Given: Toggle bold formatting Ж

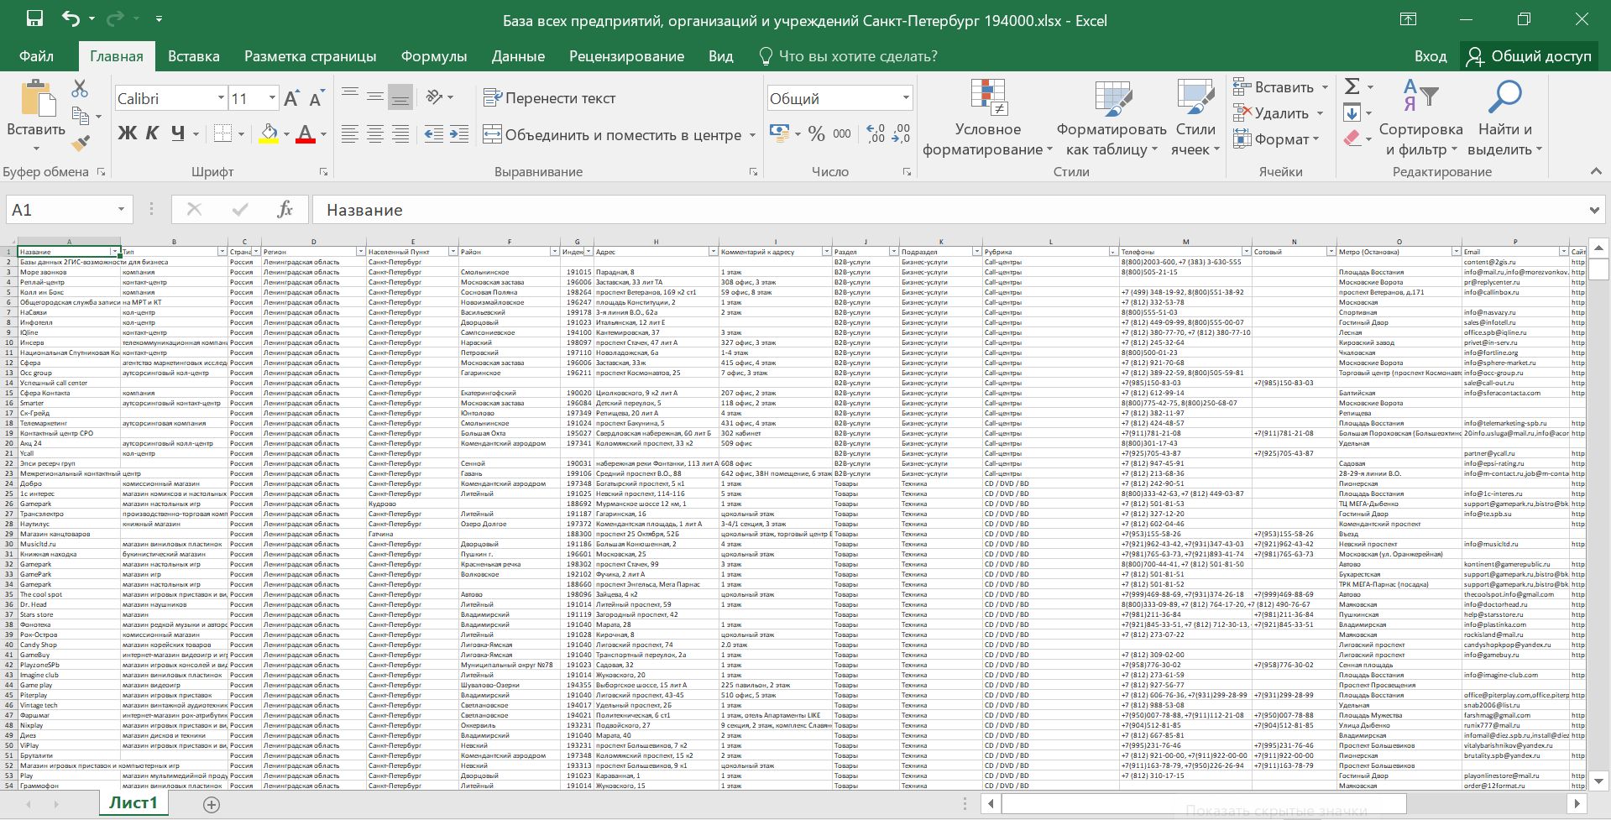Looking at the screenshot, I should click(128, 133).
